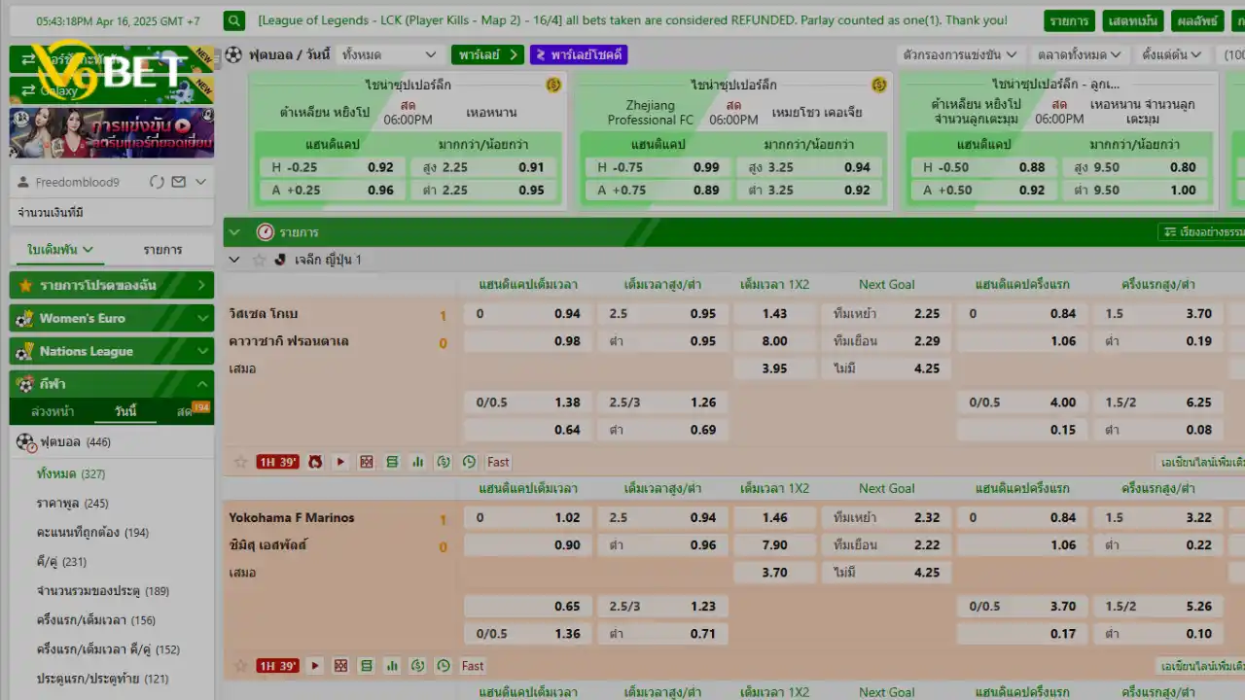This screenshot has height=700, width=1245.
Task: Click the เสตทเม้น statement button
Action: pos(1133,20)
